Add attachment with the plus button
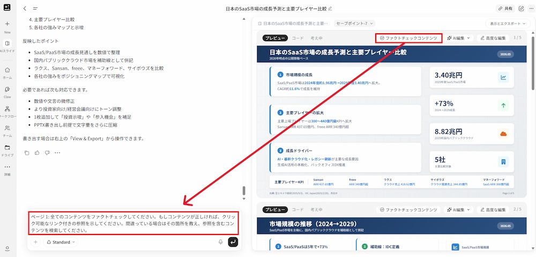The height and width of the screenshot is (257, 536). pyautogui.click(x=35, y=242)
